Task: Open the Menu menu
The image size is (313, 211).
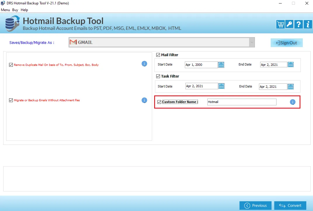Action: click(x=5, y=10)
